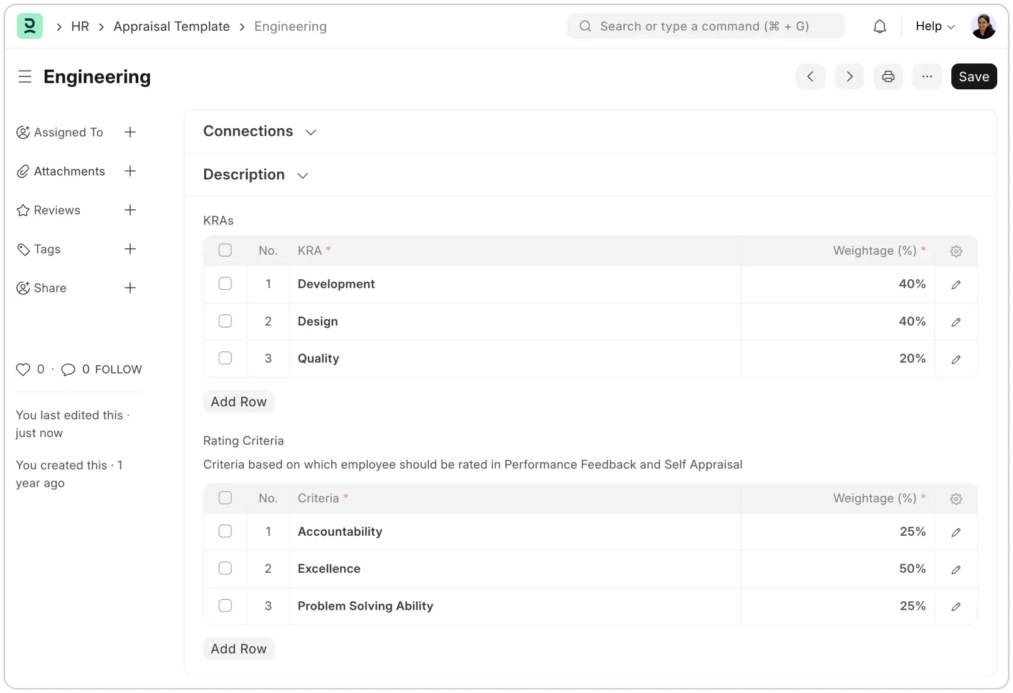Open the KRA table column settings gear
The width and height of the screenshot is (1013, 693).
click(956, 250)
